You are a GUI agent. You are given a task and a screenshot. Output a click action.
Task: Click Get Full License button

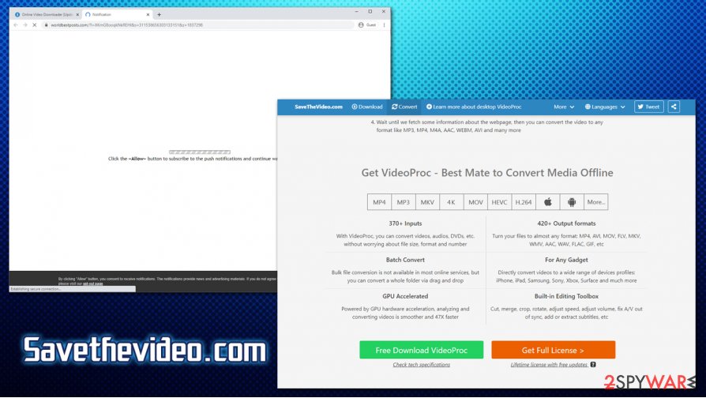554,350
